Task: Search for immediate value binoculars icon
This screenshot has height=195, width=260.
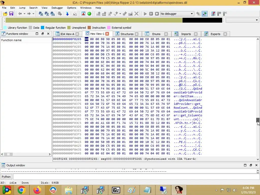Action: 41,14
